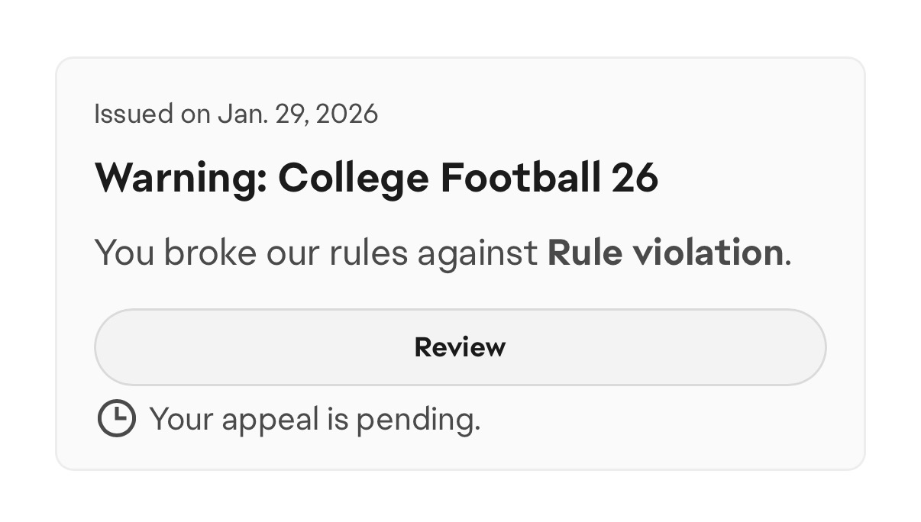Click the number "26" in the title
The width and height of the screenshot is (921, 522).
pyautogui.click(x=635, y=178)
